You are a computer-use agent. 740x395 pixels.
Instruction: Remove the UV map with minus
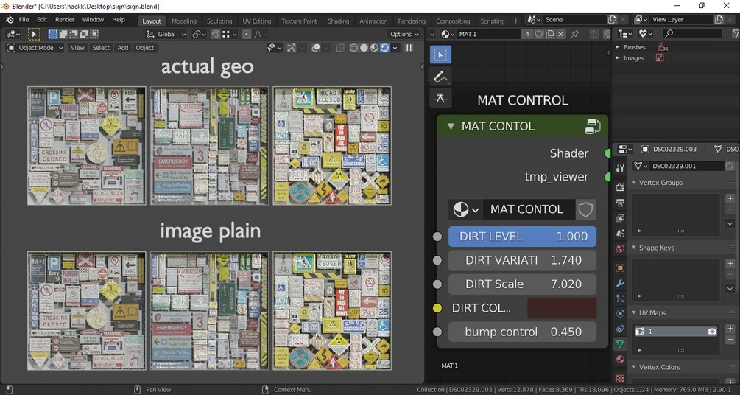click(730, 340)
